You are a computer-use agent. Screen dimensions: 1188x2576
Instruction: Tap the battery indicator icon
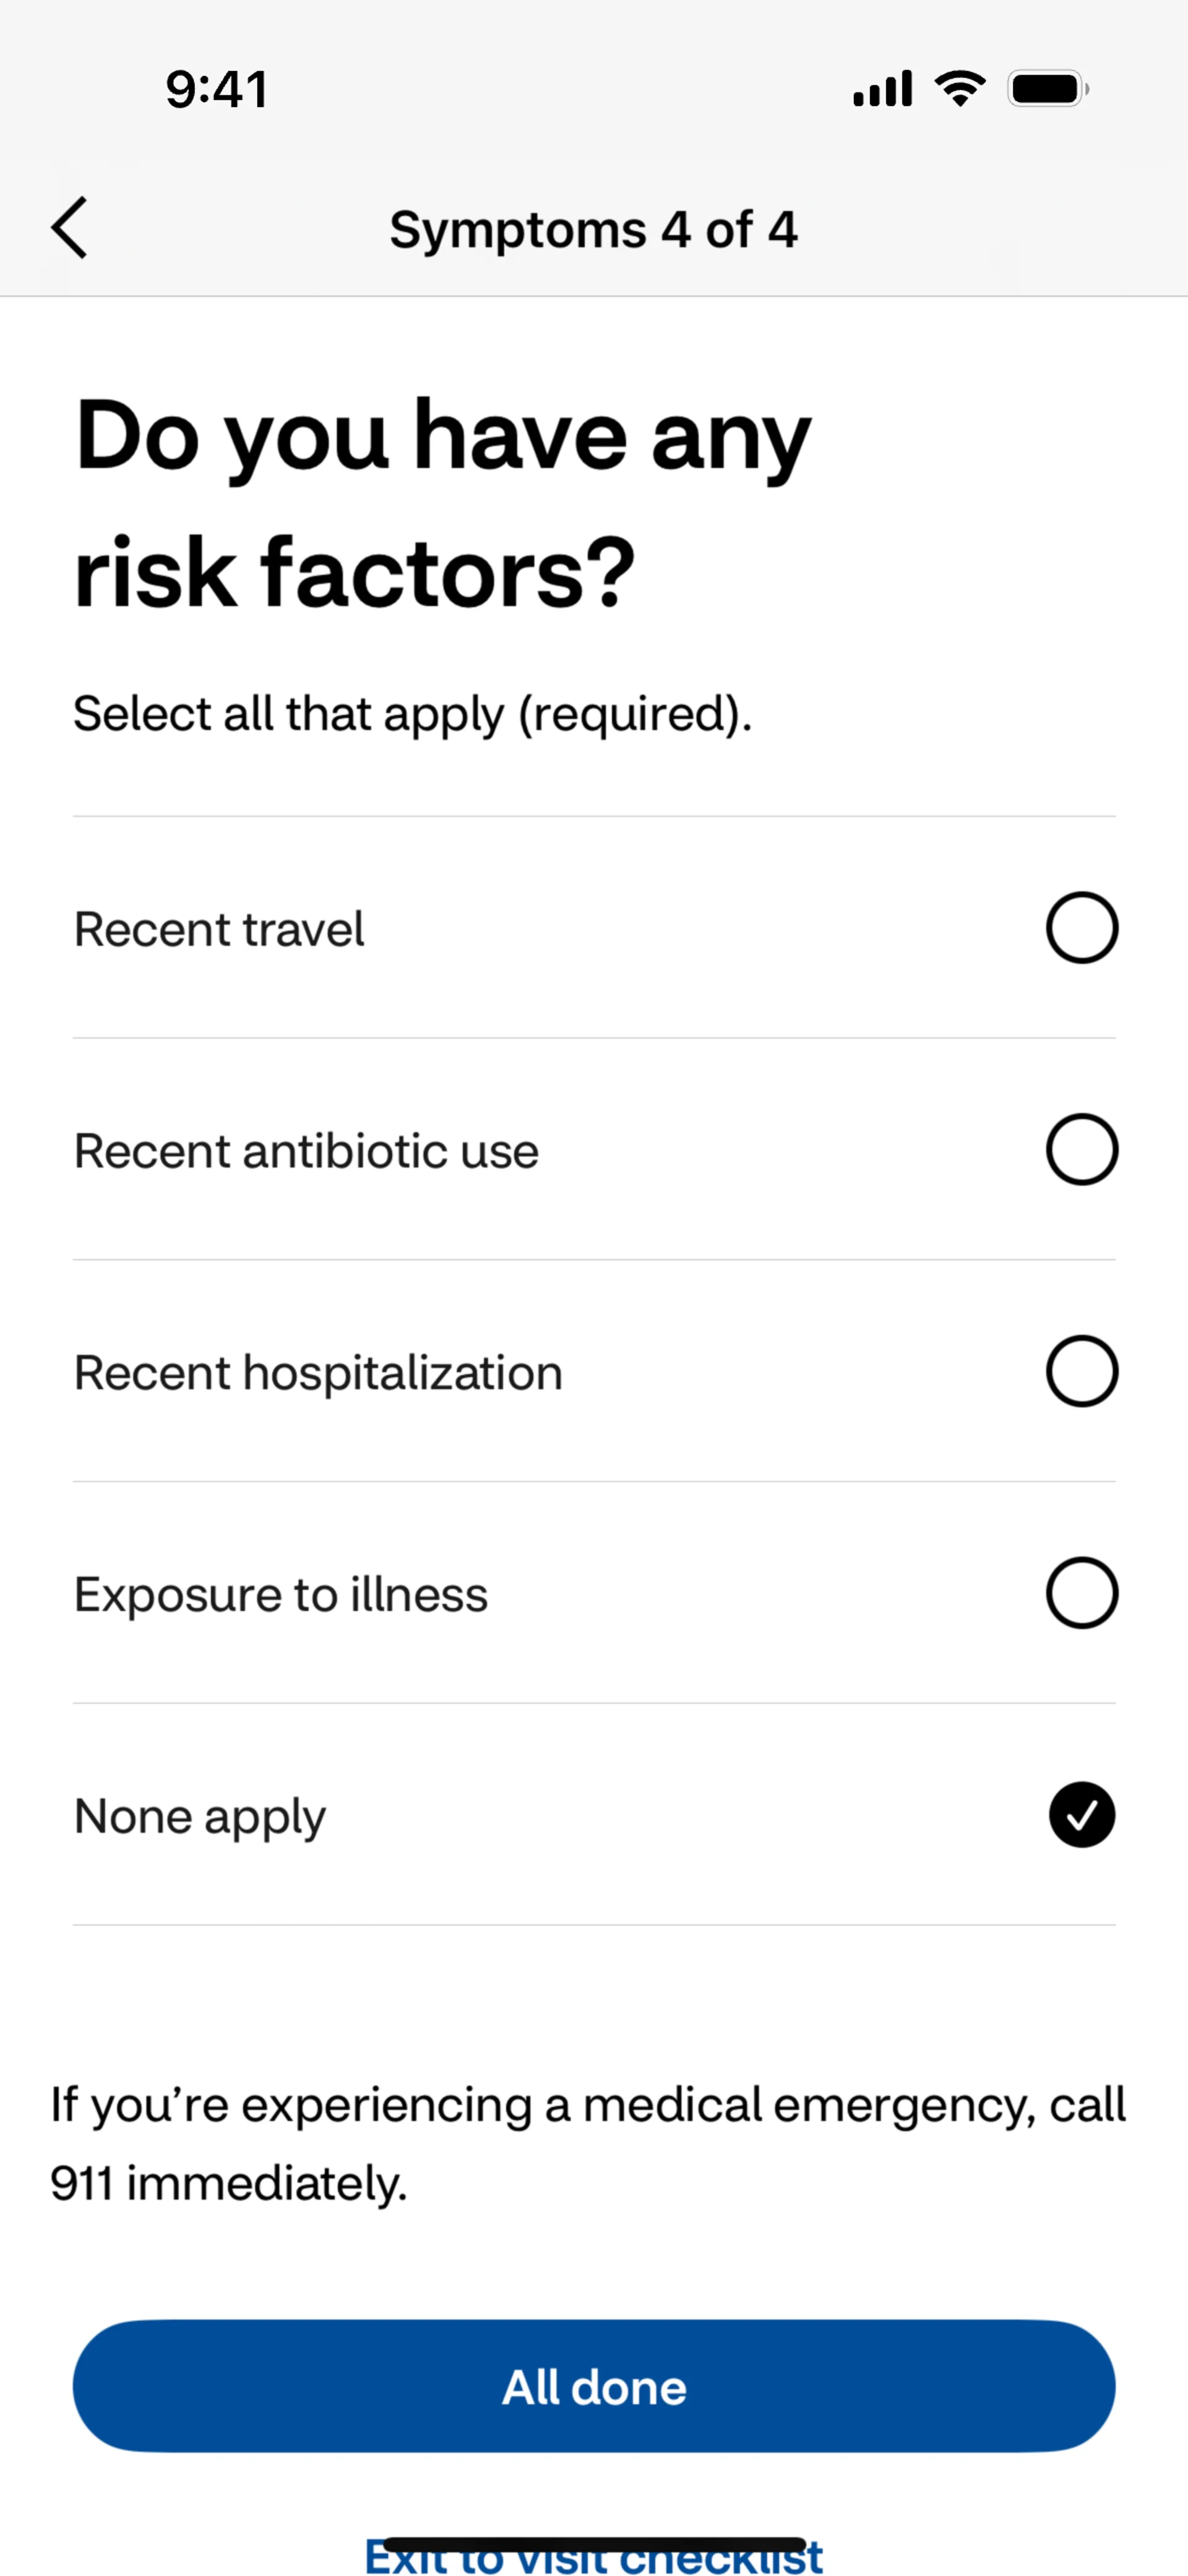point(1048,89)
